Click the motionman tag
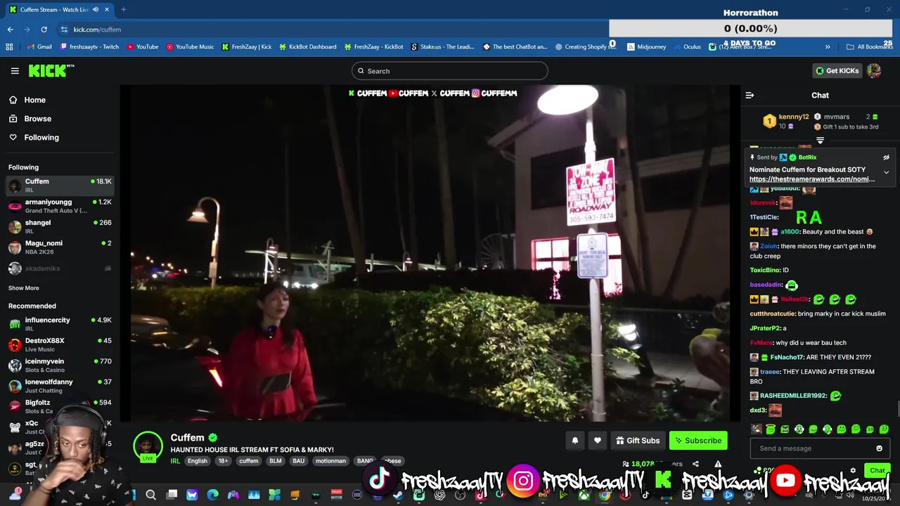Screen dimensions: 900x506 pos(330,461)
